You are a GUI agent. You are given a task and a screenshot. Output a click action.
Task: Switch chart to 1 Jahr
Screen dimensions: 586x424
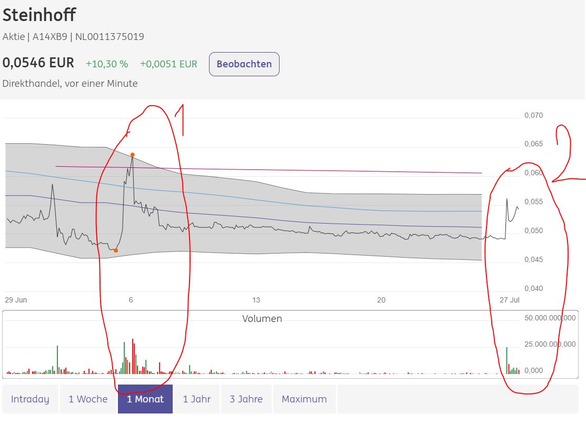(196, 399)
